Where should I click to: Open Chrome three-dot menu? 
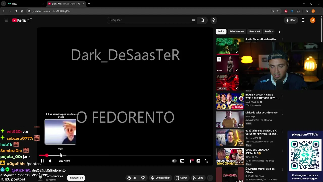point(319,11)
